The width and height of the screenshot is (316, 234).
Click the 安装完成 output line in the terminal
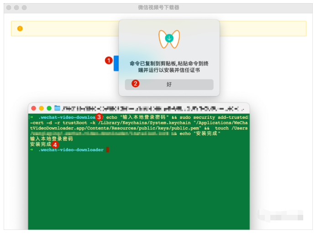(40, 144)
